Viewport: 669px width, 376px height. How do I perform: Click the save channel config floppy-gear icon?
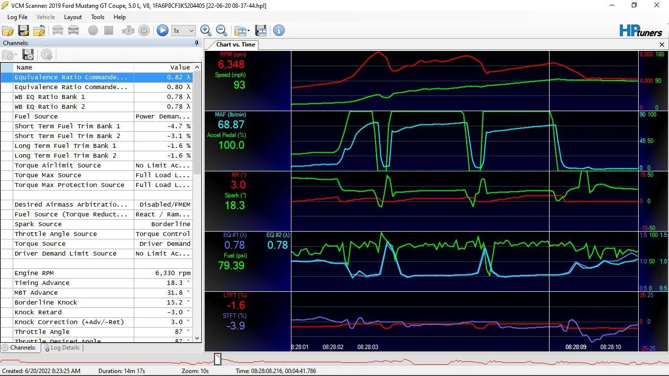click(x=28, y=54)
